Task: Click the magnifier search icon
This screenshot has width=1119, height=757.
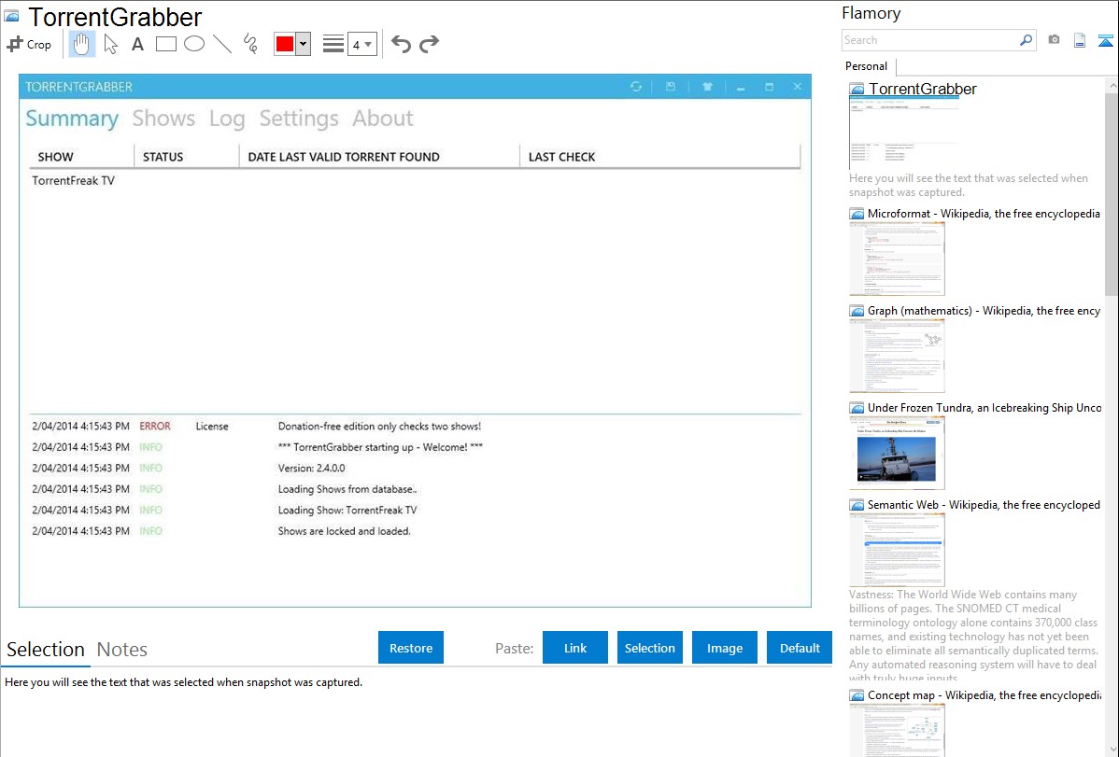Action: 1027,40
